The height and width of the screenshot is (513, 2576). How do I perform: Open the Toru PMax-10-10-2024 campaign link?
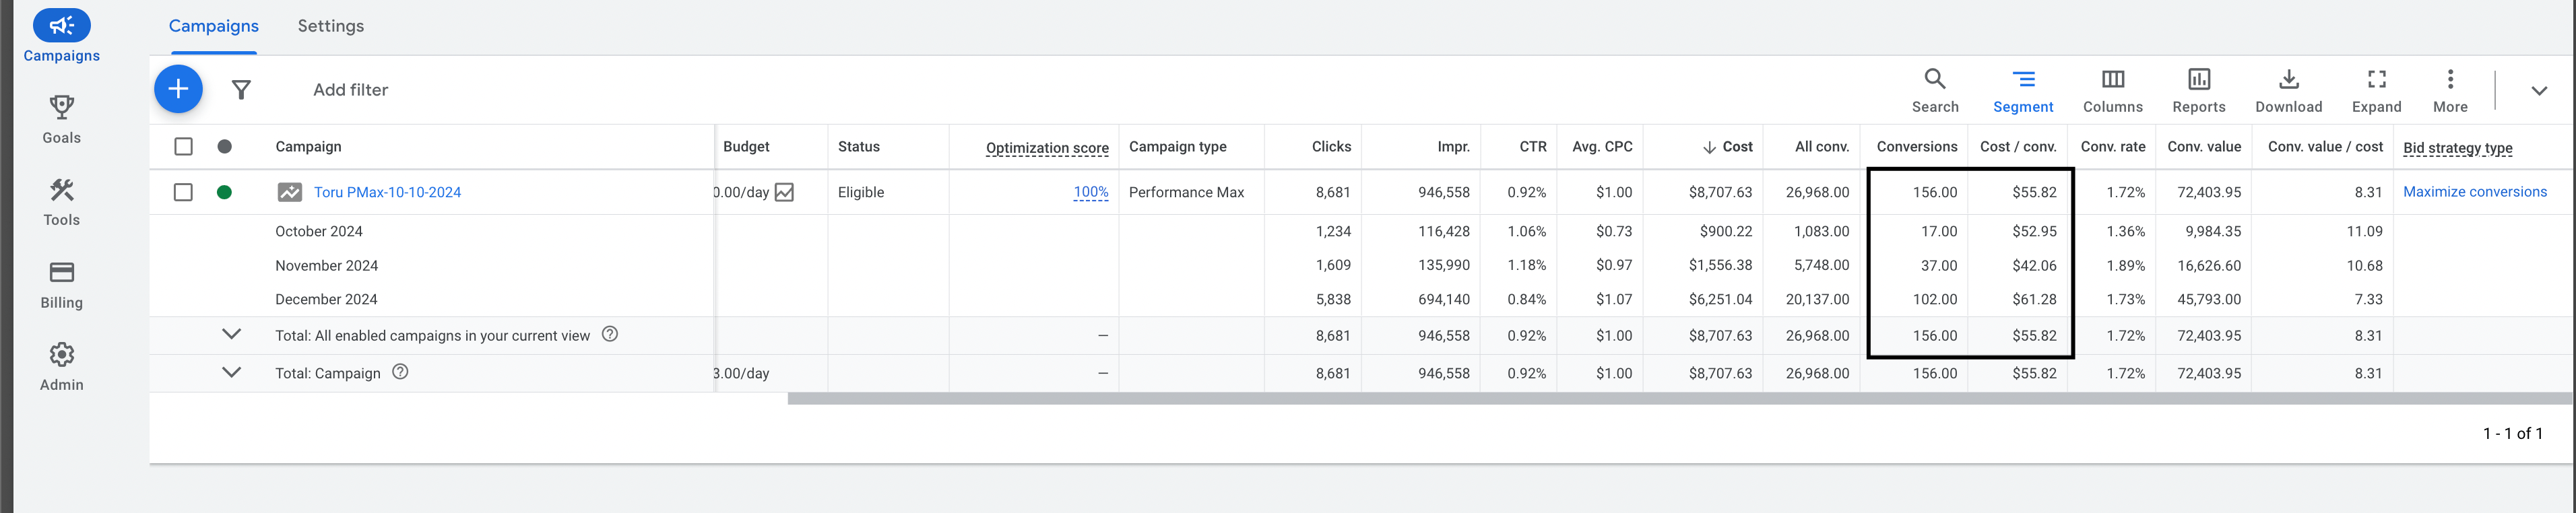tap(387, 192)
